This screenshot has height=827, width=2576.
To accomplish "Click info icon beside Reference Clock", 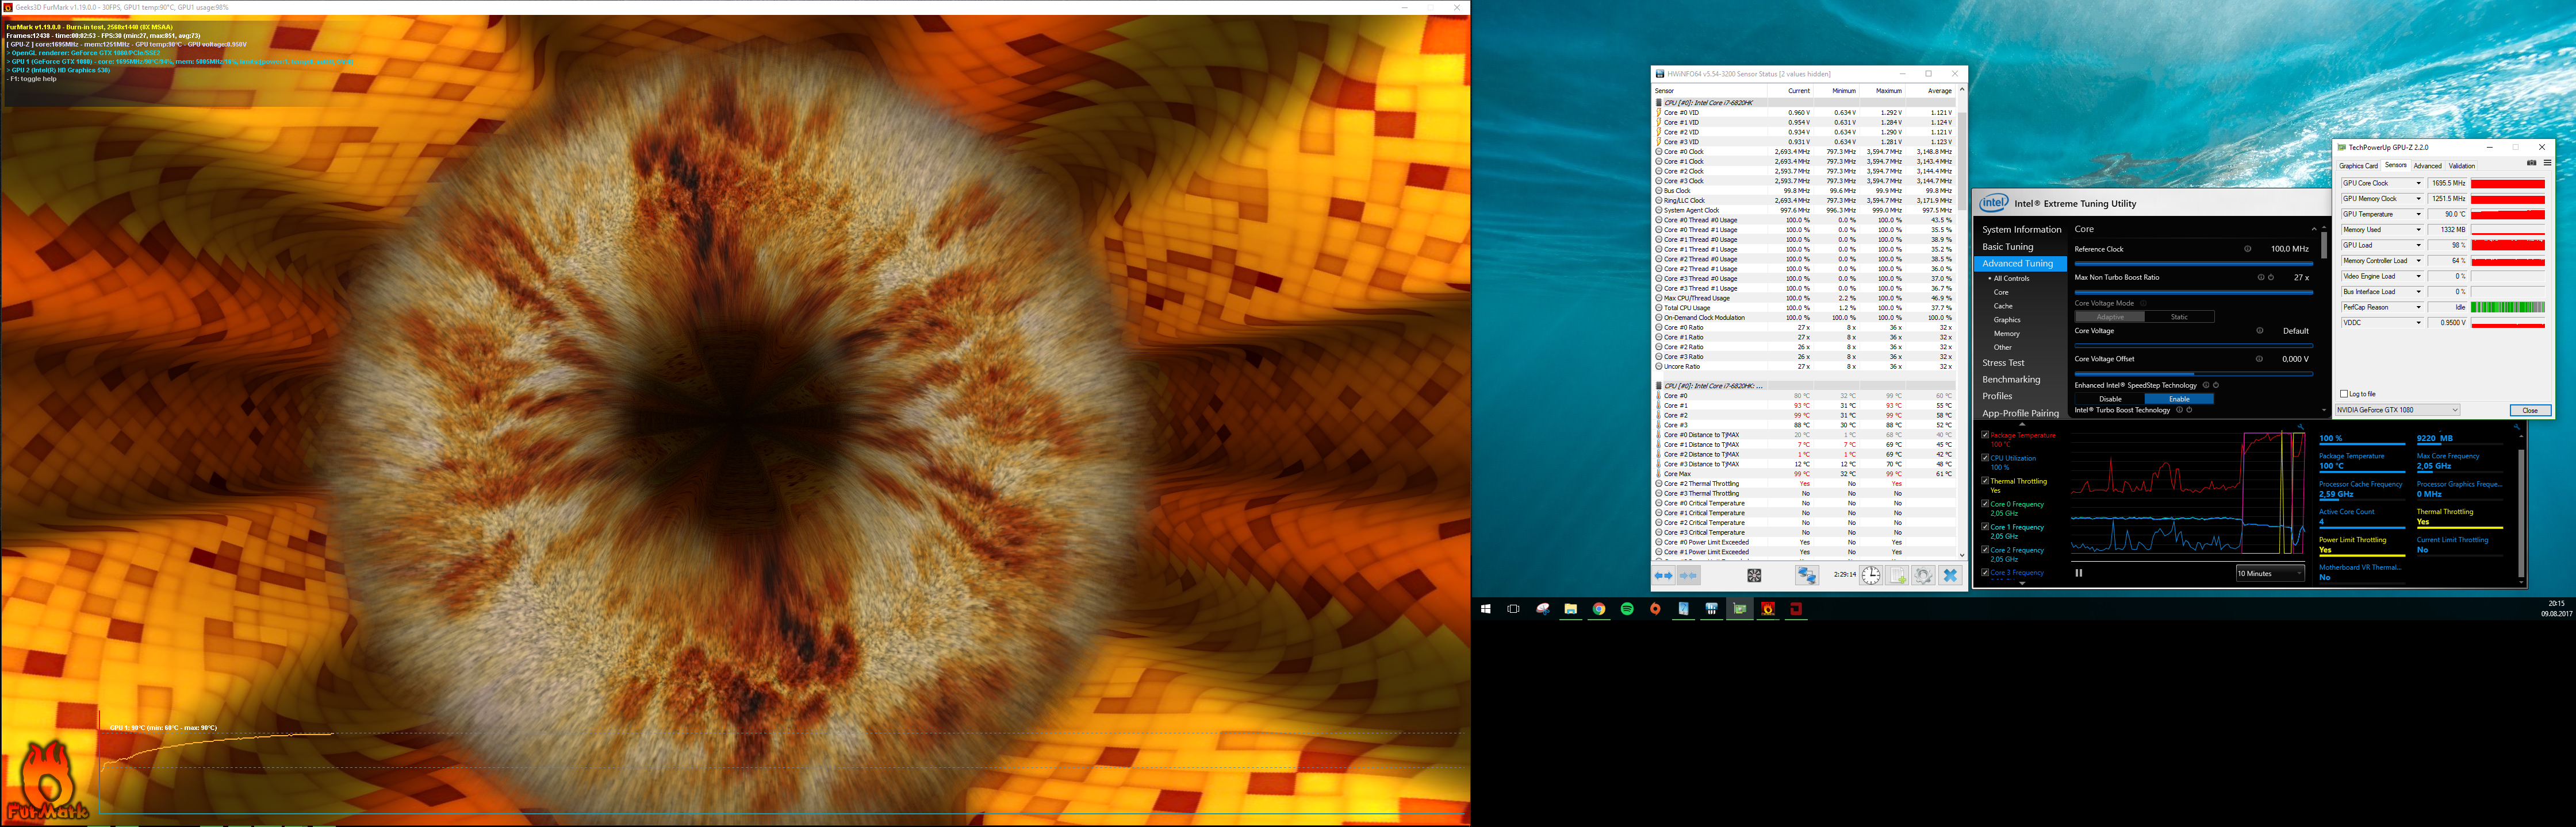I will [2248, 250].
